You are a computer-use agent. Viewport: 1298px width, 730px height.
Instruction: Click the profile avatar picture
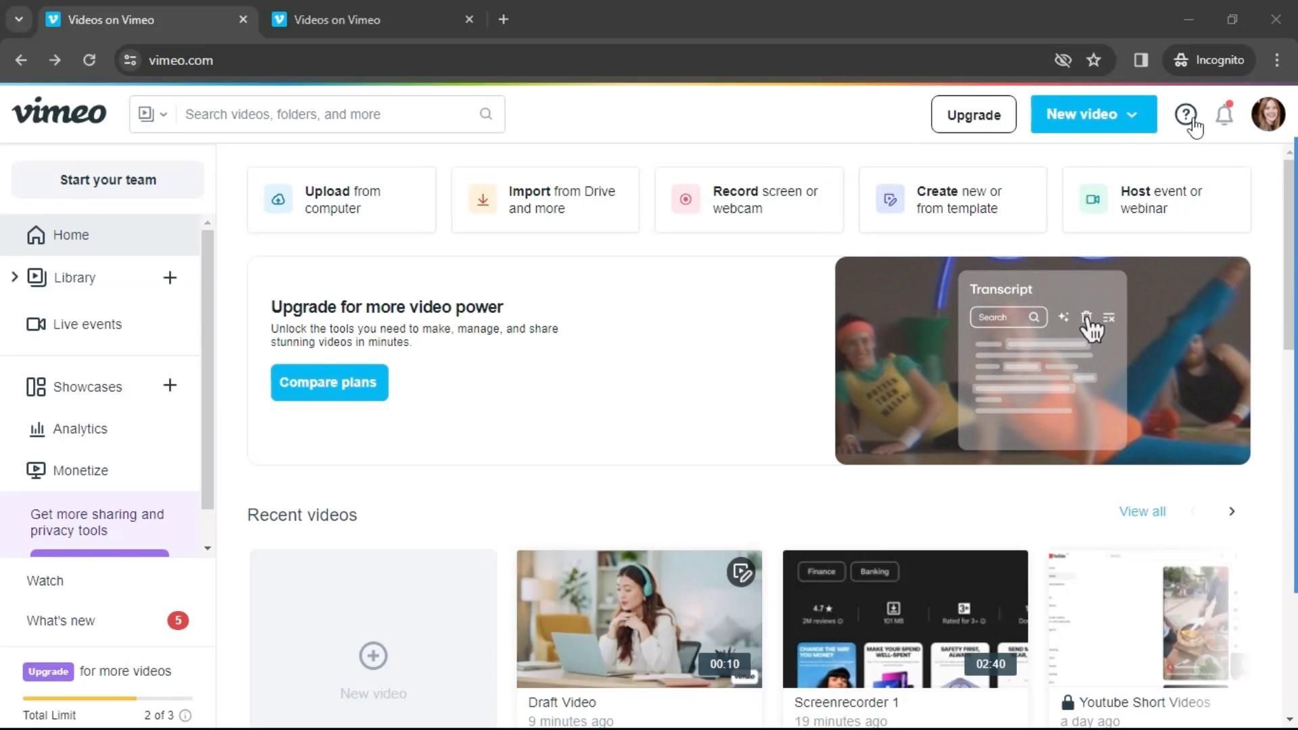pos(1268,114)
